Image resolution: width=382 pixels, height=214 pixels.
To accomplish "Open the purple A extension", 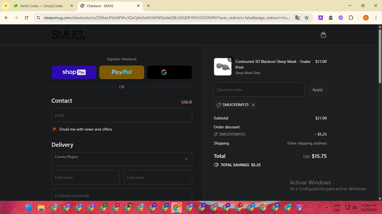I will (x=321, y=18).
